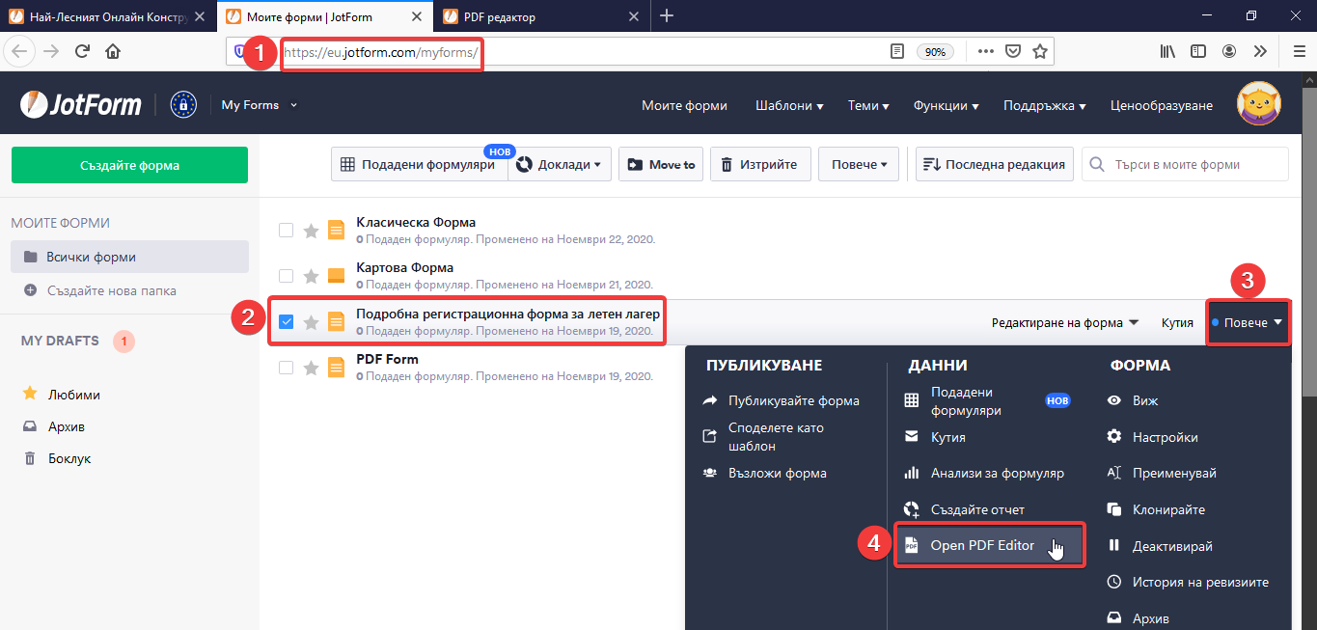The height and width of the screenshot is (630, 1317).
Task: Open Firefox reader view icon
Action: tap(897, 52)
